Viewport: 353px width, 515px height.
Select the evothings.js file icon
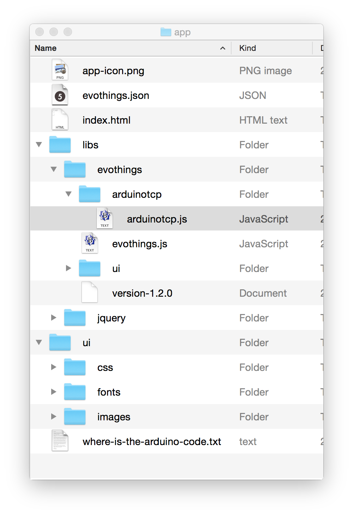tap(90, 243)
